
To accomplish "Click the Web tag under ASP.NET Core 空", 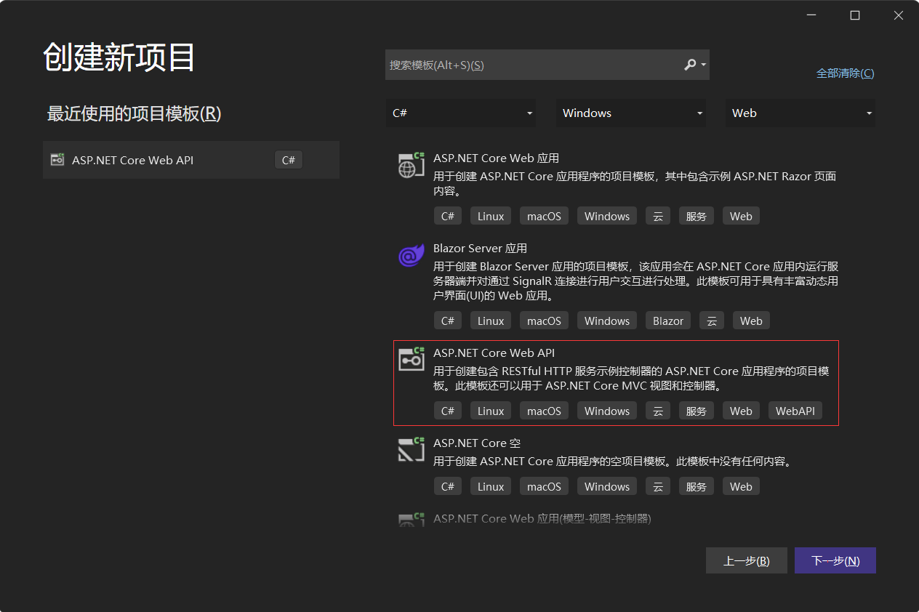I will click(x=741, y=486).
